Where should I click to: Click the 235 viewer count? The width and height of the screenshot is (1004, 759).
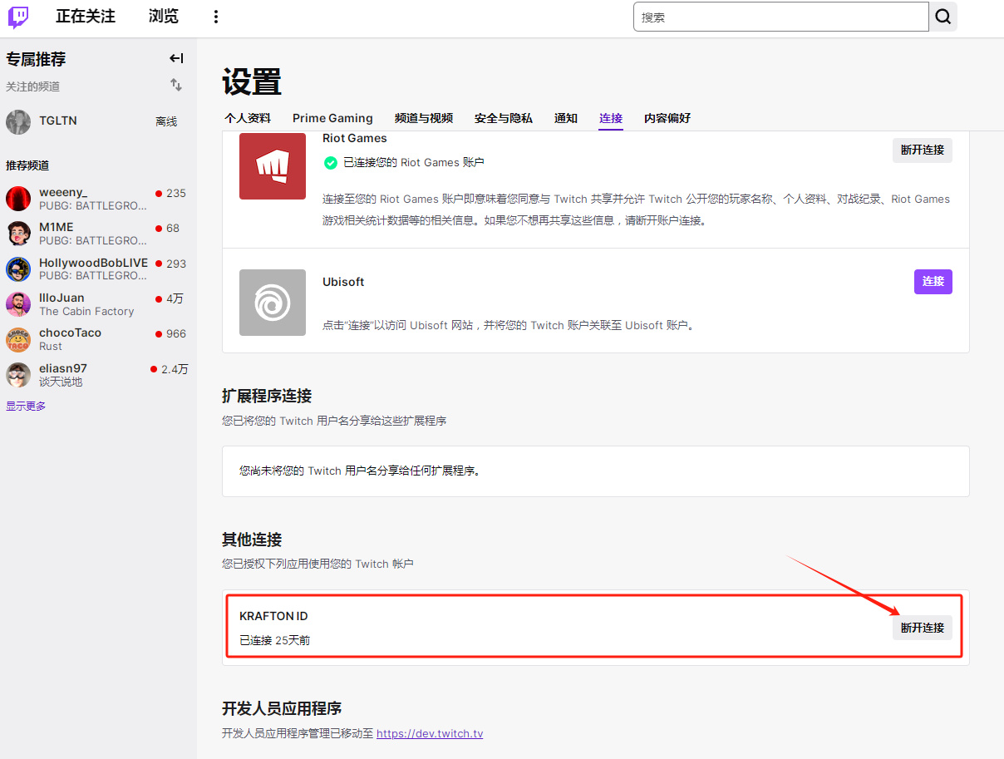click(x=176, y=193)
